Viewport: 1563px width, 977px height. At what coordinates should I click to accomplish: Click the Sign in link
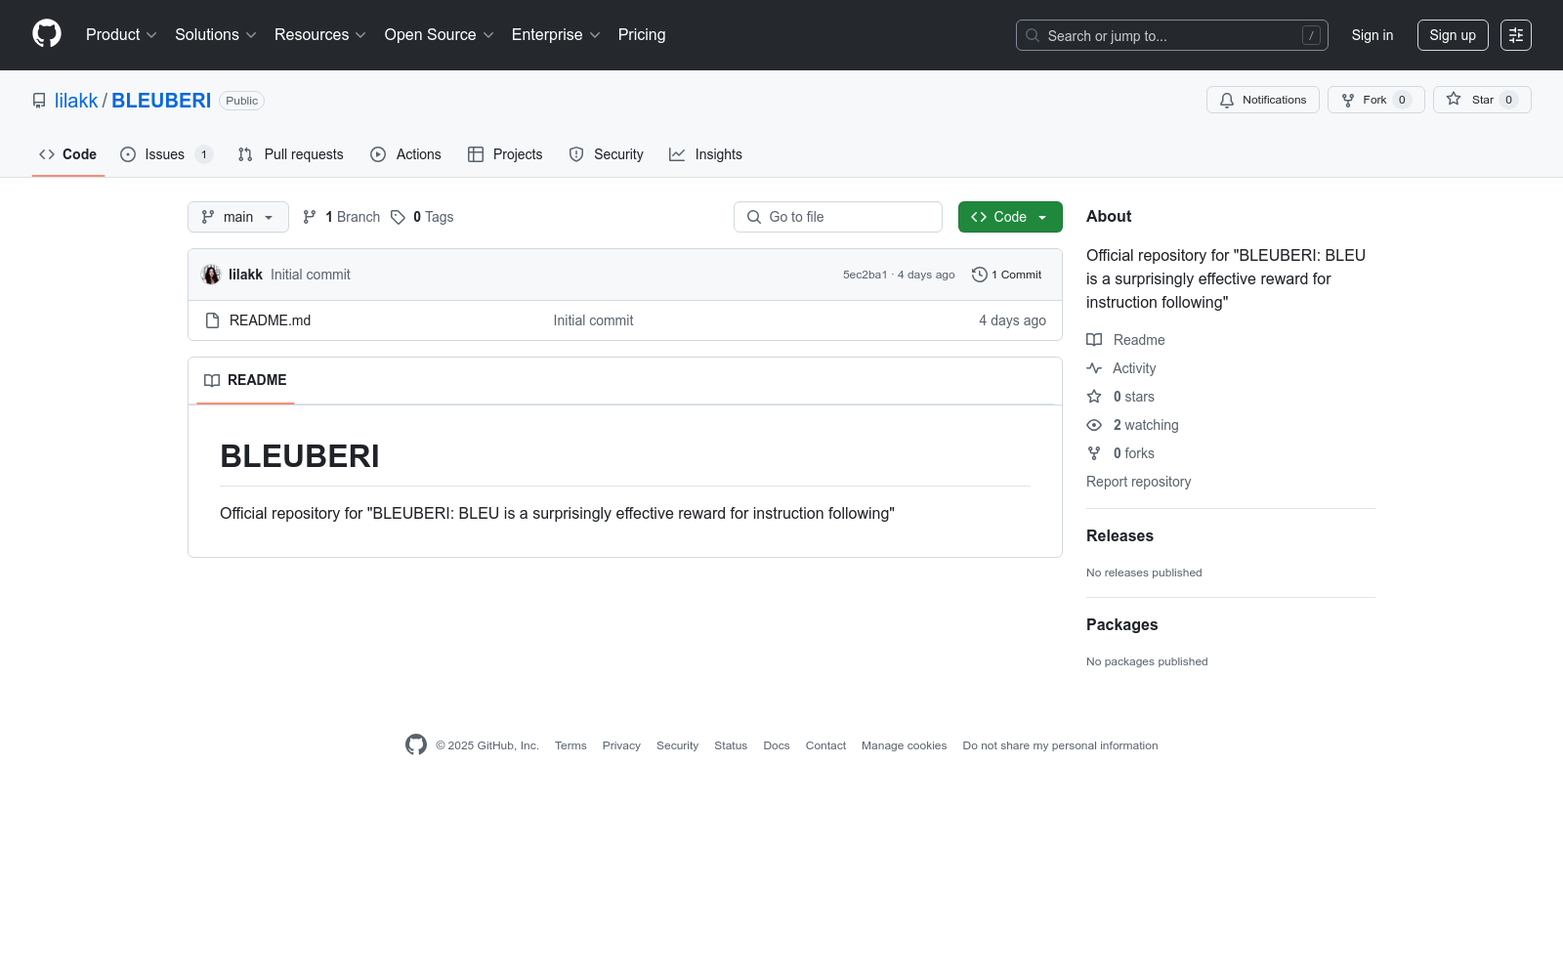pos(1373,35)
